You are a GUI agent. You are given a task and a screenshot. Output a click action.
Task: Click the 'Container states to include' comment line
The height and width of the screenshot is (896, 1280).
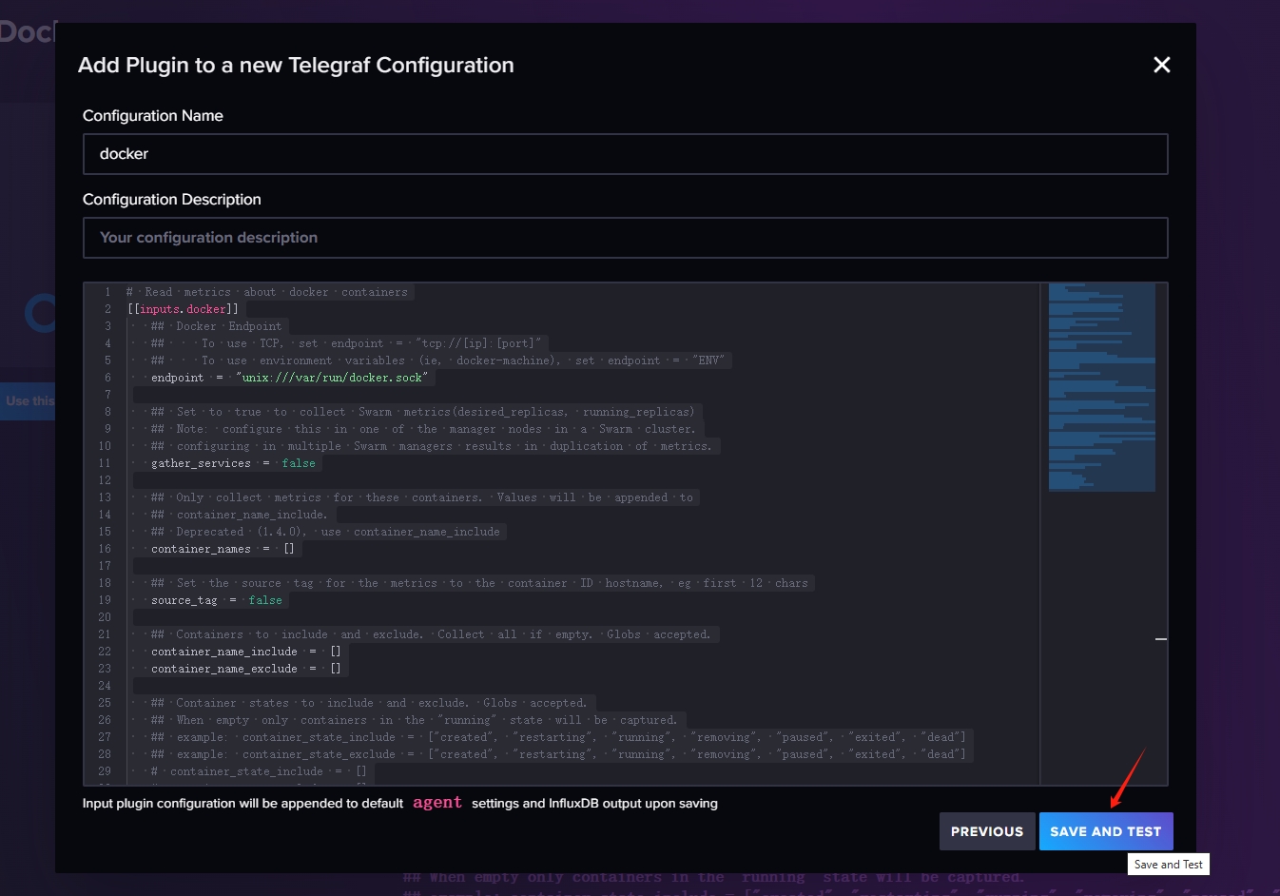369,703
